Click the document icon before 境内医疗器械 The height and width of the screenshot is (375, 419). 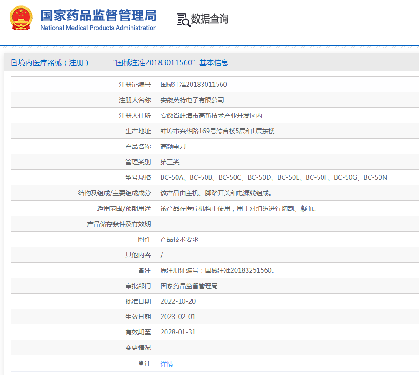point(14,62)
